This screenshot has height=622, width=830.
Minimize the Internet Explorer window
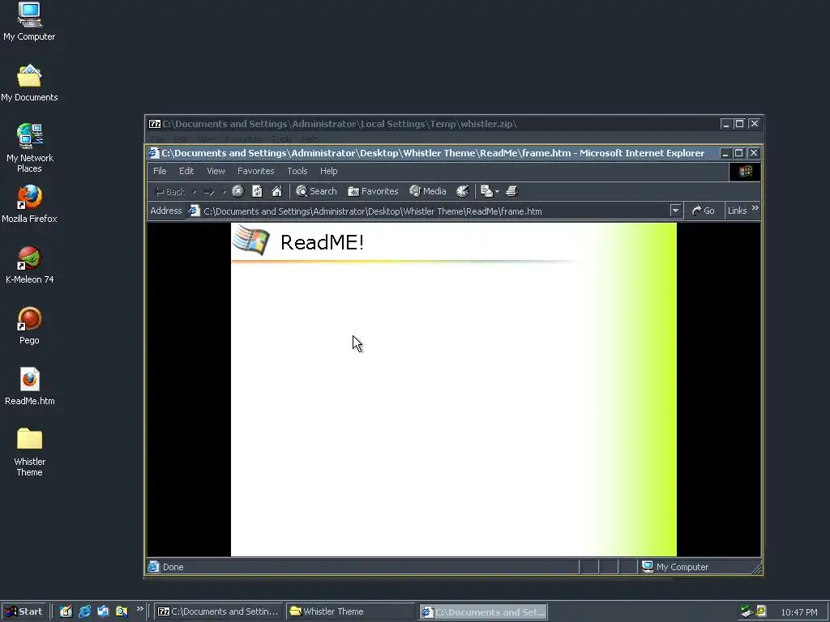pos(725,153)
